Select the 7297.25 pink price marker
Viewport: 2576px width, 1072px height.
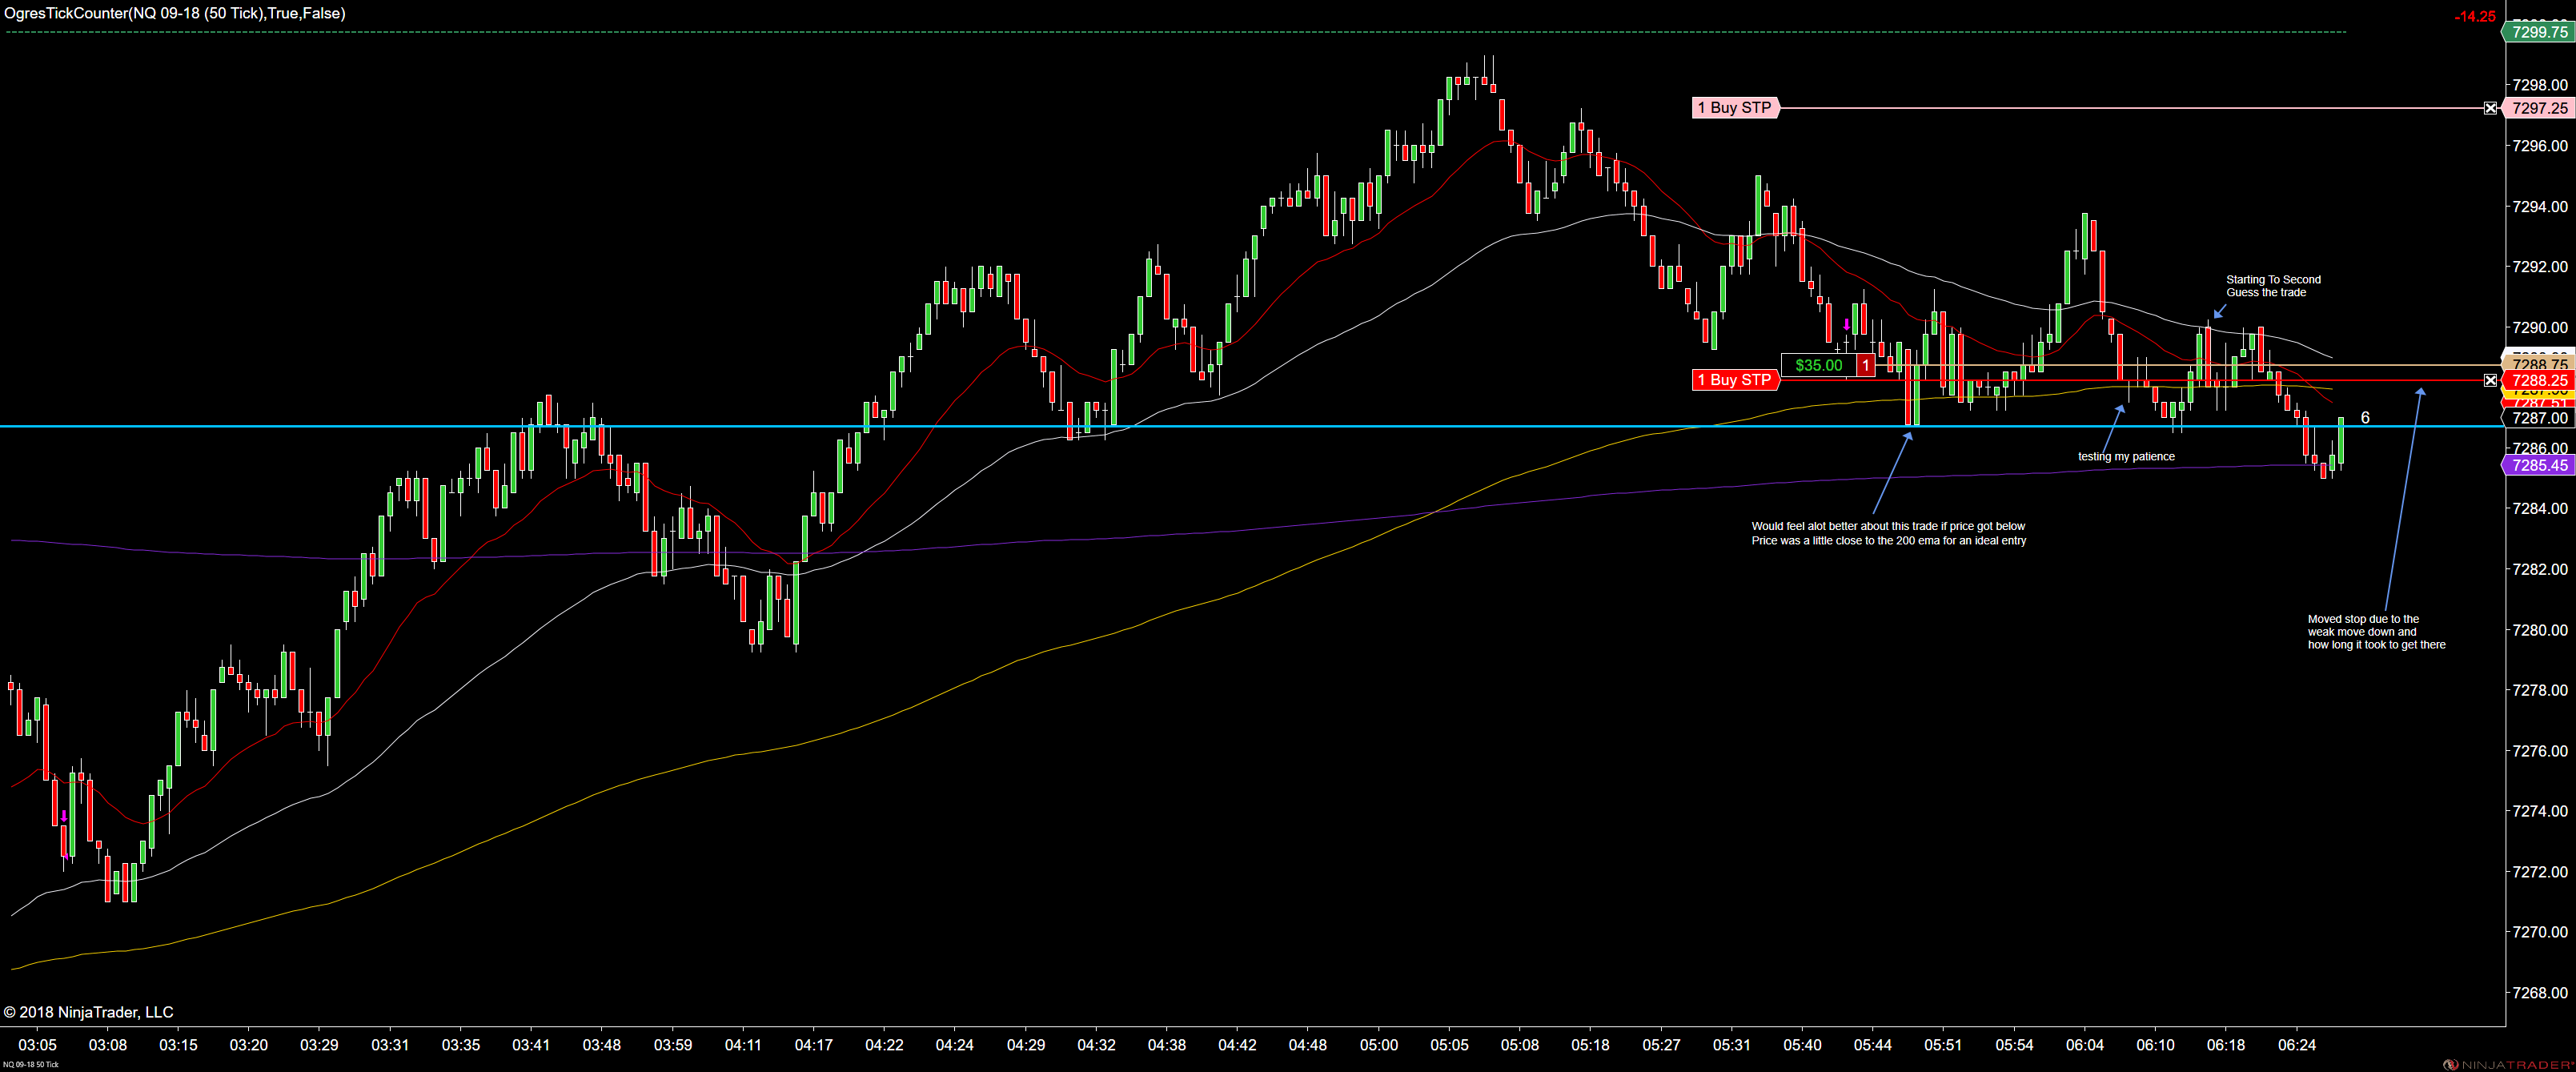[x=2538, y=108]
